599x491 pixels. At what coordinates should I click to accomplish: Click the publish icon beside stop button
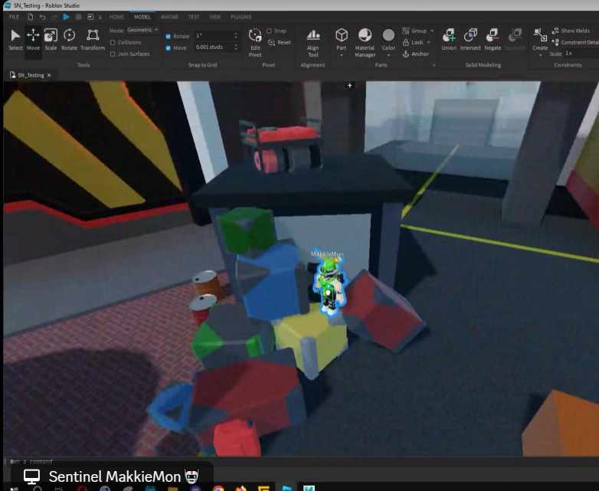click(90, 17)
